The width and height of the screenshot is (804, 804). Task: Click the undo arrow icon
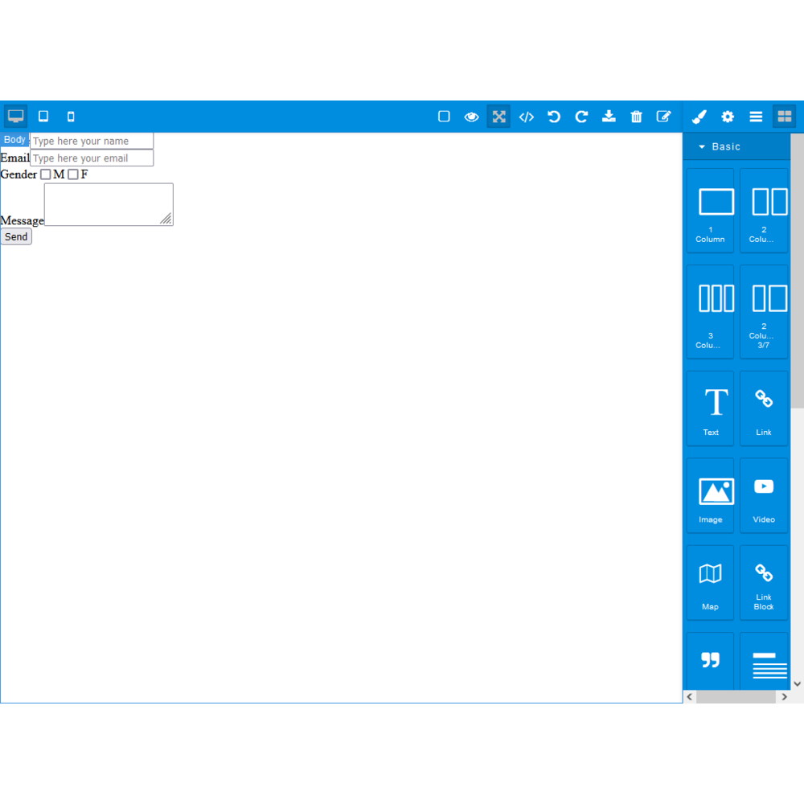click(x=554, y=117)
